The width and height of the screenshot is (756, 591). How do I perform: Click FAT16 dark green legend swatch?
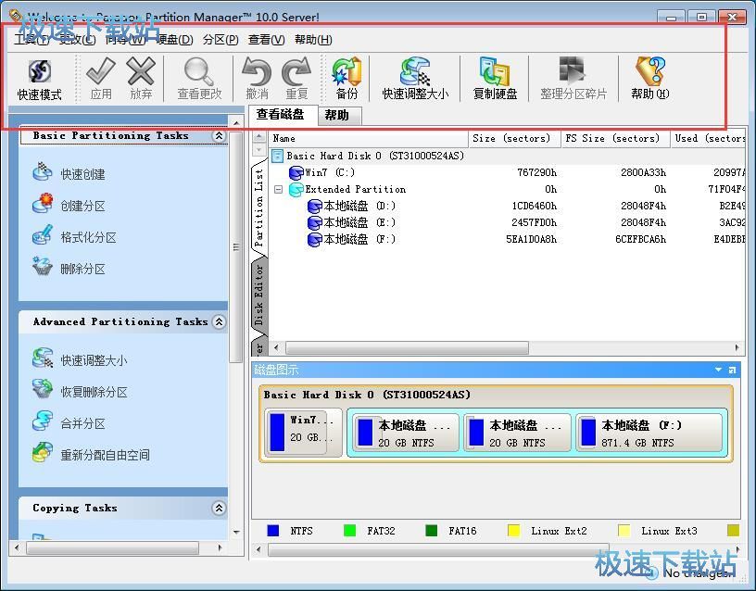coord(432,531)
